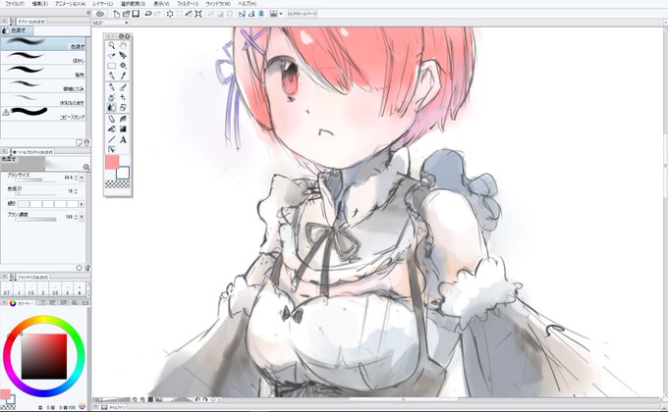Viewport: 668px width, 412px height.
Task: Select the Pen tool in tool palette
Action: tap(112, 87)
